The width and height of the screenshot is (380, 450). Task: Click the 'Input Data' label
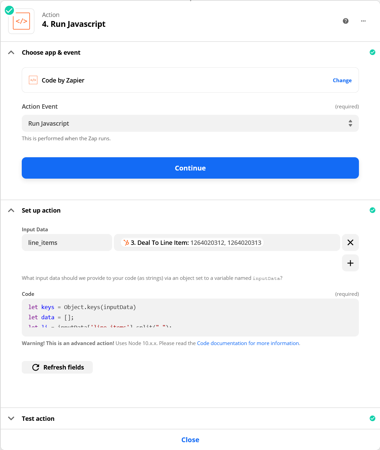tap(35, 229)
